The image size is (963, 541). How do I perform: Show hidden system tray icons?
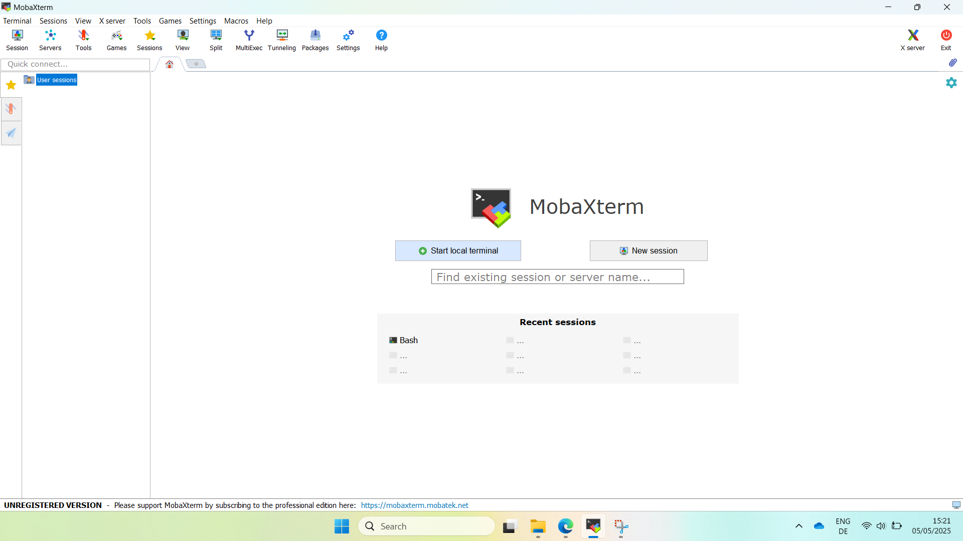point(799,526)
